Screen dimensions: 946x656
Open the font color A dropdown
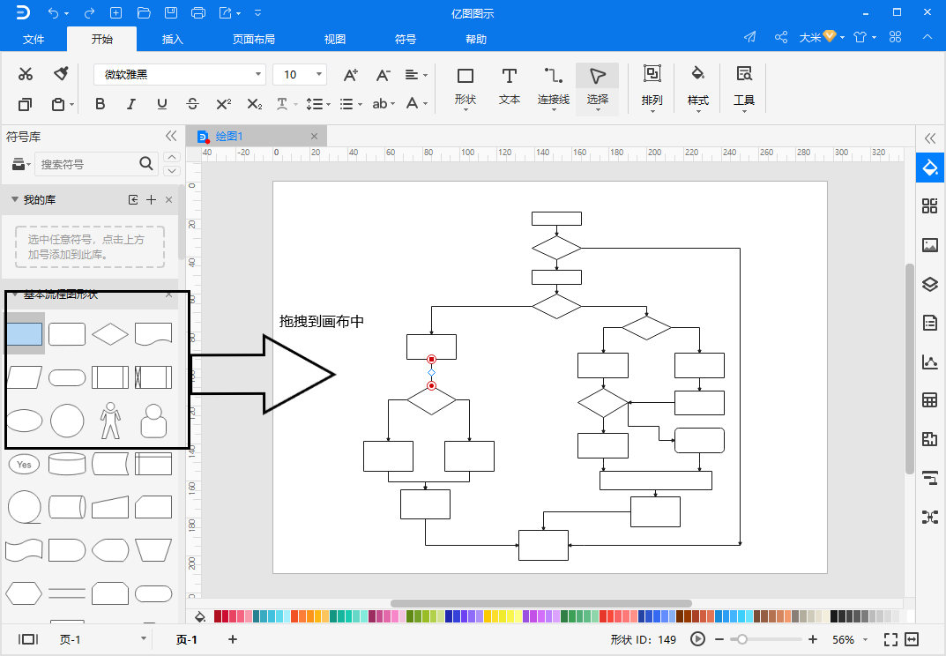[x=416, y=104]
